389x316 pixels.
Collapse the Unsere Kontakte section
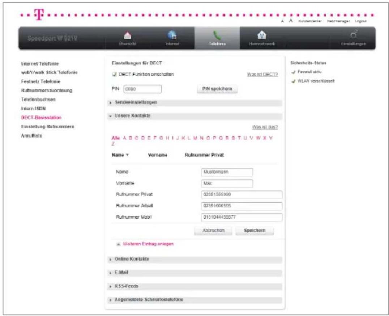click(x=195, y=116)
